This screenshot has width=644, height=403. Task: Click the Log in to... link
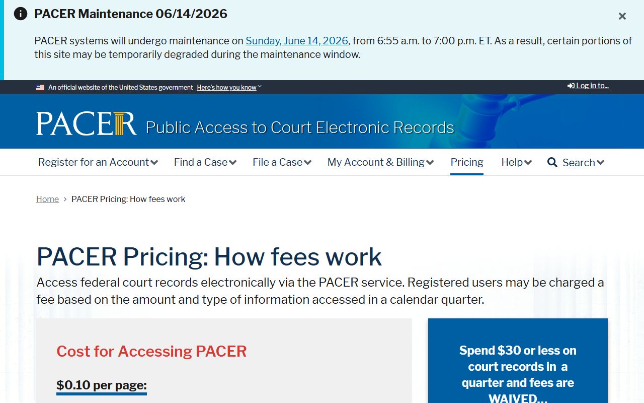pos(588,86)
